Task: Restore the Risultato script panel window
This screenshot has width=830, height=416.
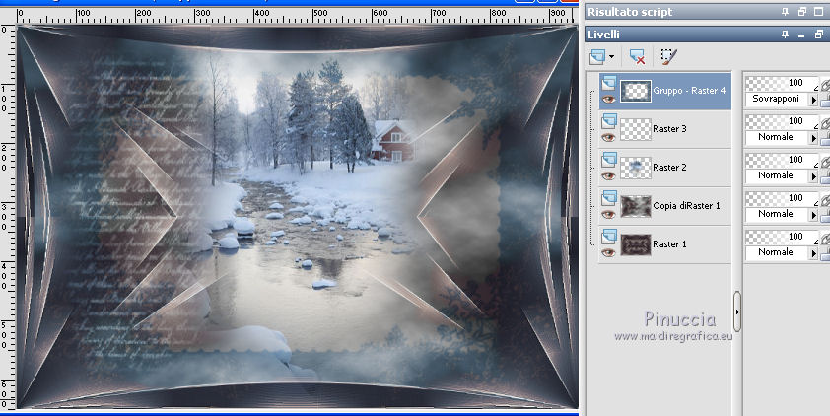Action: (802, 12)
